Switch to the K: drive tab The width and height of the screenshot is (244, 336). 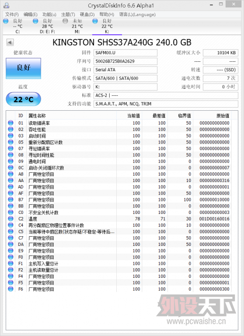click(x=107, y=26)
